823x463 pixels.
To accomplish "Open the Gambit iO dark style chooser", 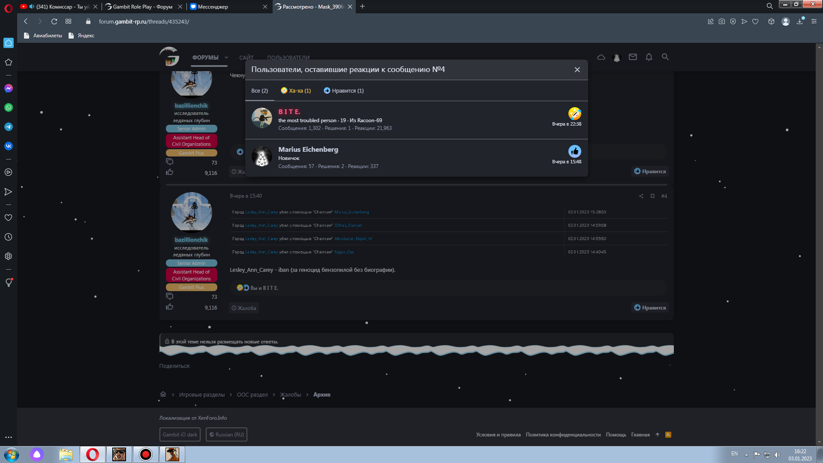I will pyautogui.click(x=180, y=434).
